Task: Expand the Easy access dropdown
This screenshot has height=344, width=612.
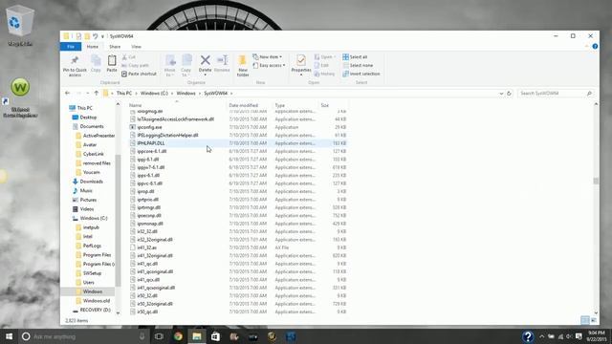Action: pos(269,66)
